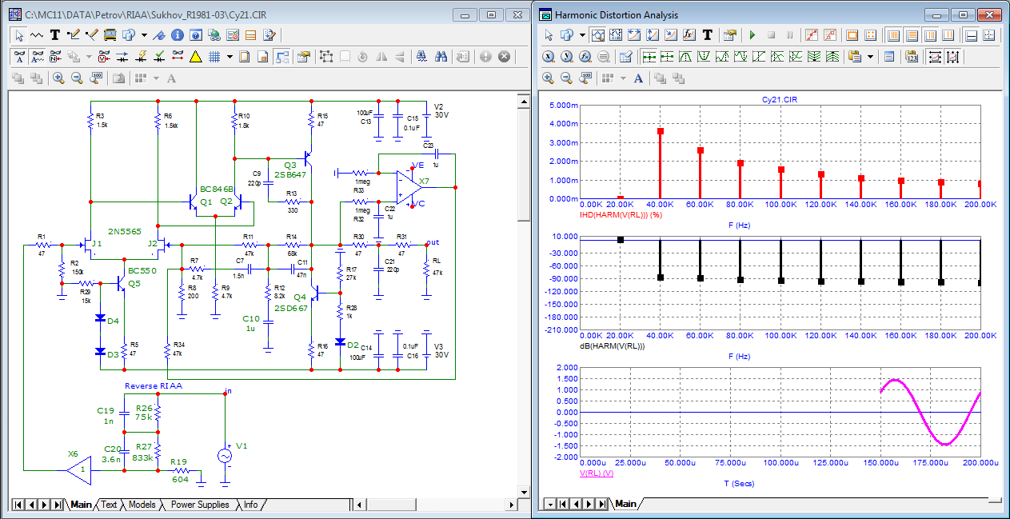Click the Find binoculars icon
This screenshot has height=519, width=1010.
pos(441,57)
